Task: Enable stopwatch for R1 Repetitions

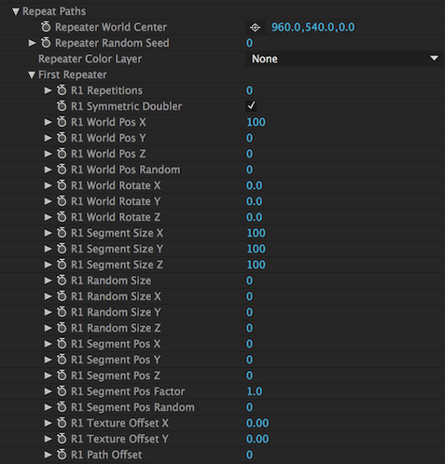Action: point(62,90)
